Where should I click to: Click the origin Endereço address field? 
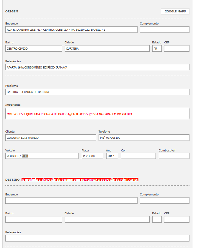71,30
